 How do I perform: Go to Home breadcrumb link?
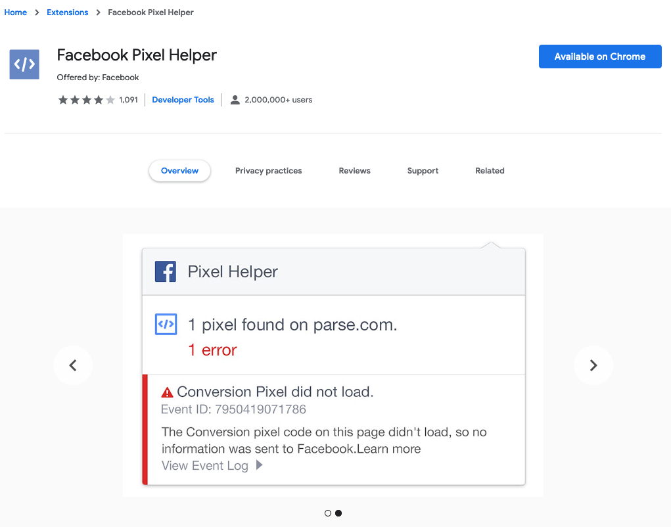tap(15, 12)
